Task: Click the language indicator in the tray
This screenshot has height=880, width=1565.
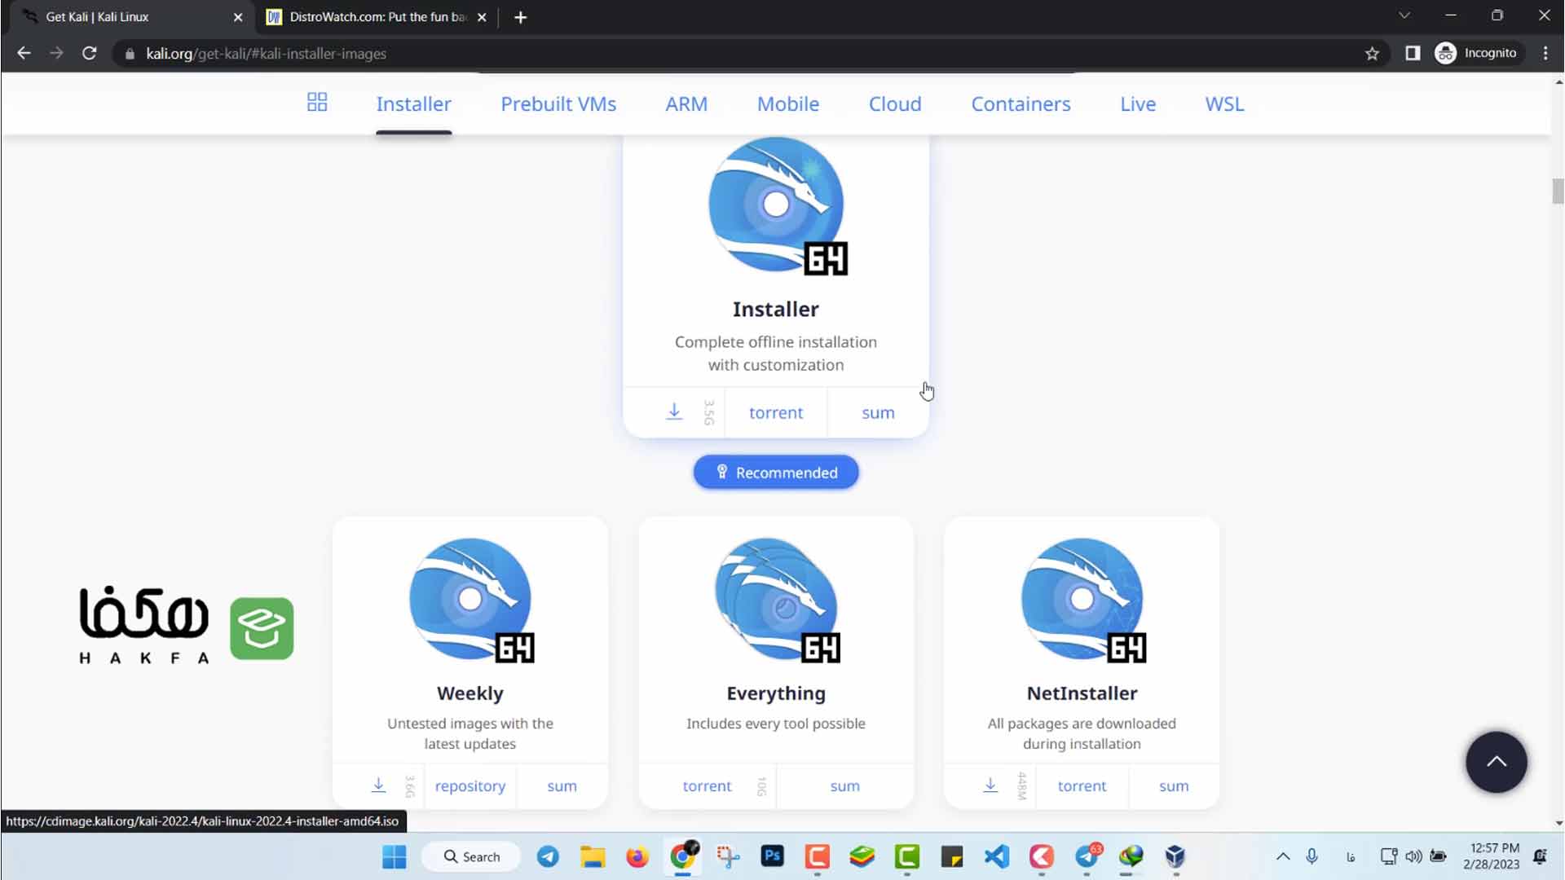Action: pyautogui.click(x=1351, y=856)
